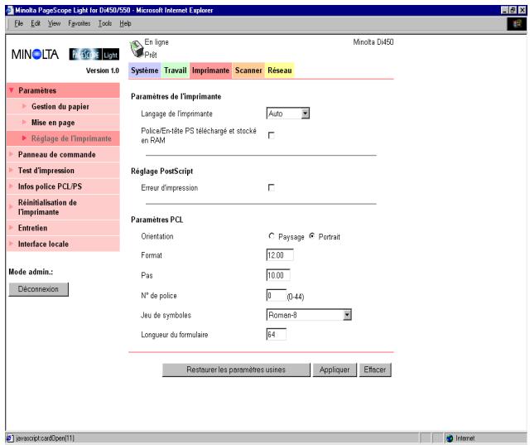This screenshot has height=445, width=530.
Task: Open Réglage de l'imprimante link
Action: (71, 138)
